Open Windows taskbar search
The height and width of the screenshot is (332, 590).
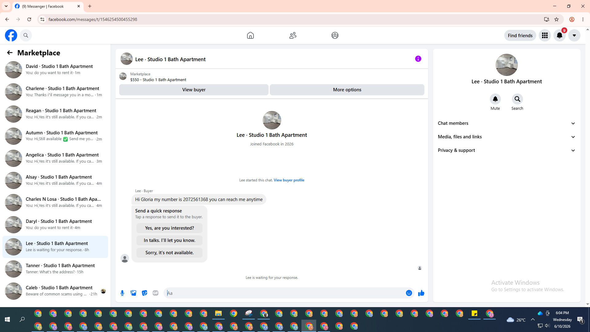click(22, 320)
